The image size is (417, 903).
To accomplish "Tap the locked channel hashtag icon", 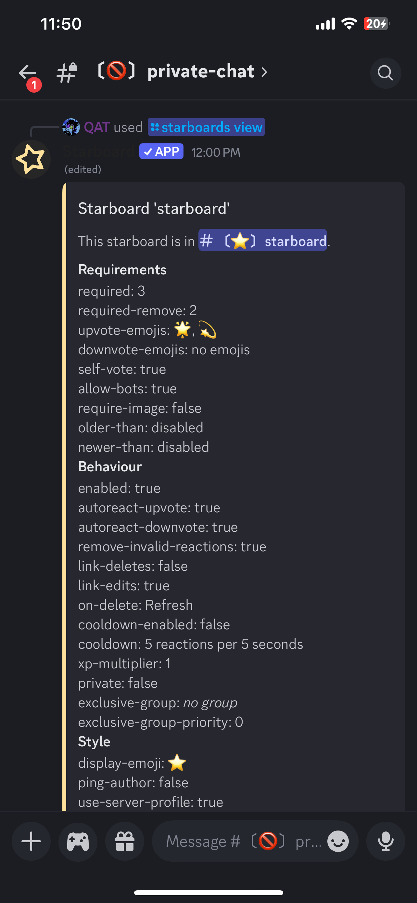I will click(x=67, y=73).
